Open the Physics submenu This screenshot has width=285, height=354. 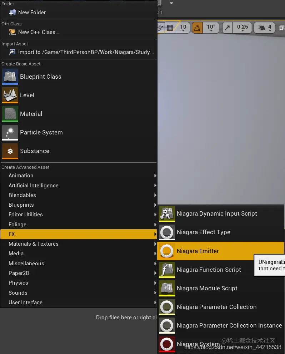click(x=79, y=283)
